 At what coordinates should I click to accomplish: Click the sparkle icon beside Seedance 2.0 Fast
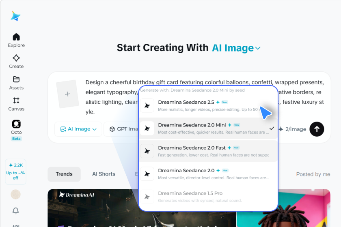point(229,148)
